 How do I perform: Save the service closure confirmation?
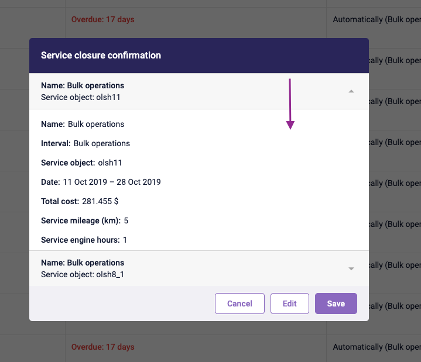click(x=336, y=304)
